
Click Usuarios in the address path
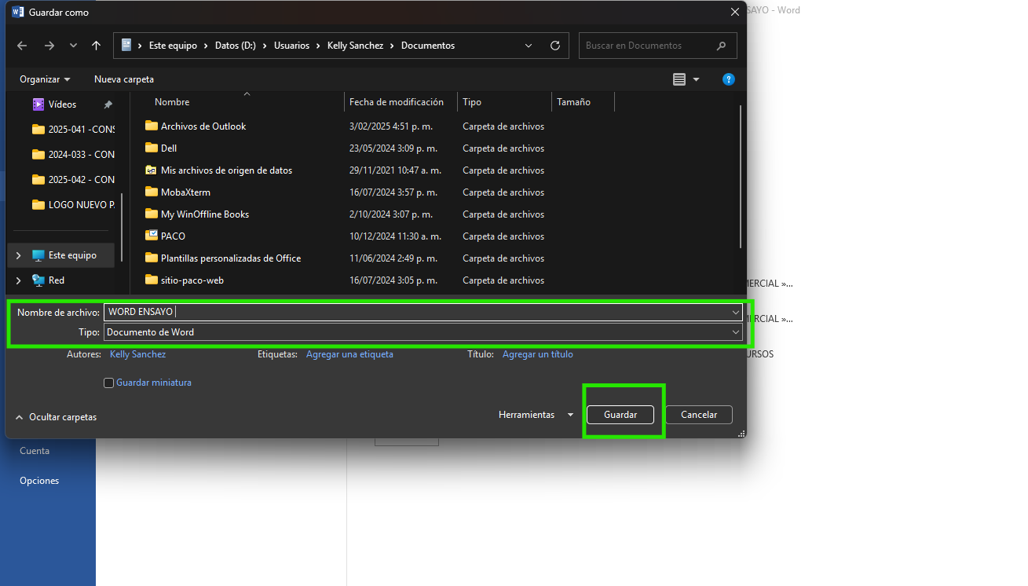[x=291, y=46]
